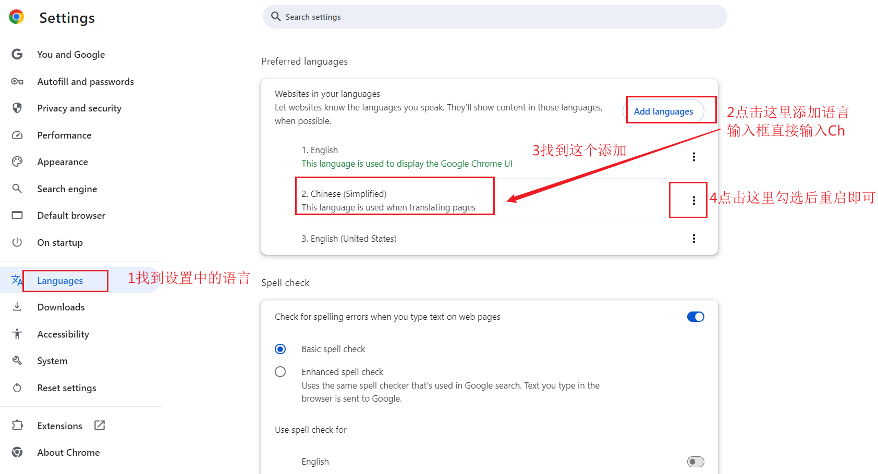Focus the Search settings input field
The image size is (878, 474).
[x=495, y=17]
